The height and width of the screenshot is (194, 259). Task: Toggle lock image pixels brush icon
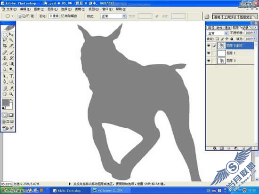tap(222, 39)
